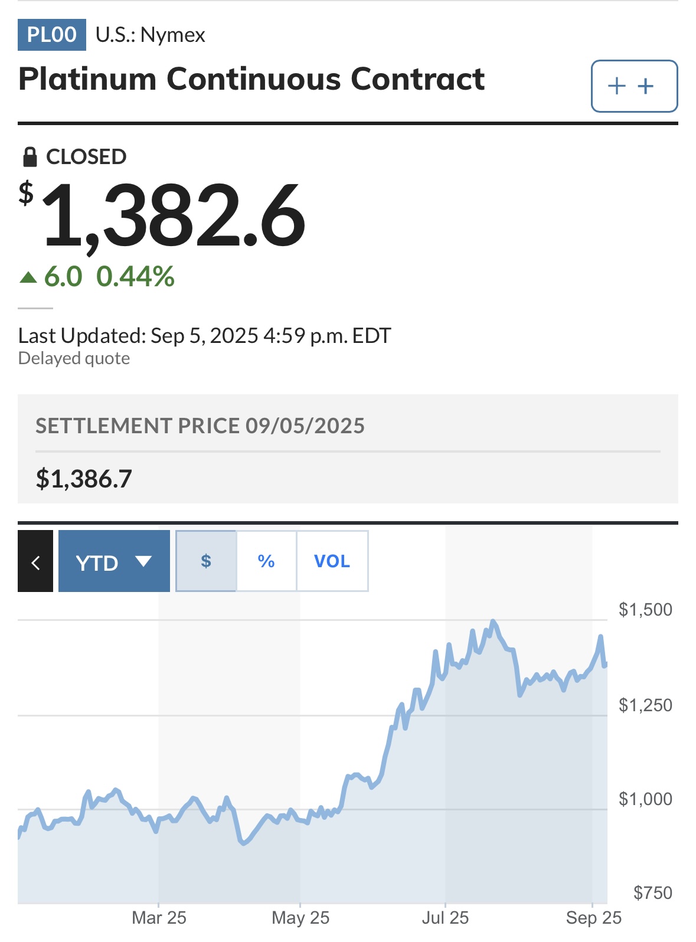Click the chart peak near $1,500

[x=493, y=622]
